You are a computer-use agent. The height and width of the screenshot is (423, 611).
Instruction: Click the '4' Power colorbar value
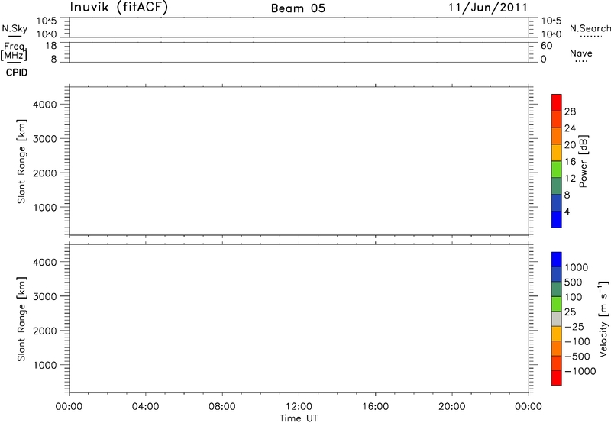coord(567,211)
